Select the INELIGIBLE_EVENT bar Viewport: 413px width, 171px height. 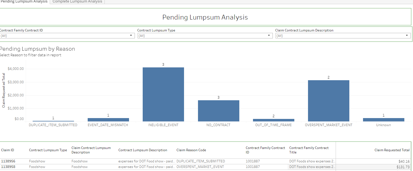[163, 94]
